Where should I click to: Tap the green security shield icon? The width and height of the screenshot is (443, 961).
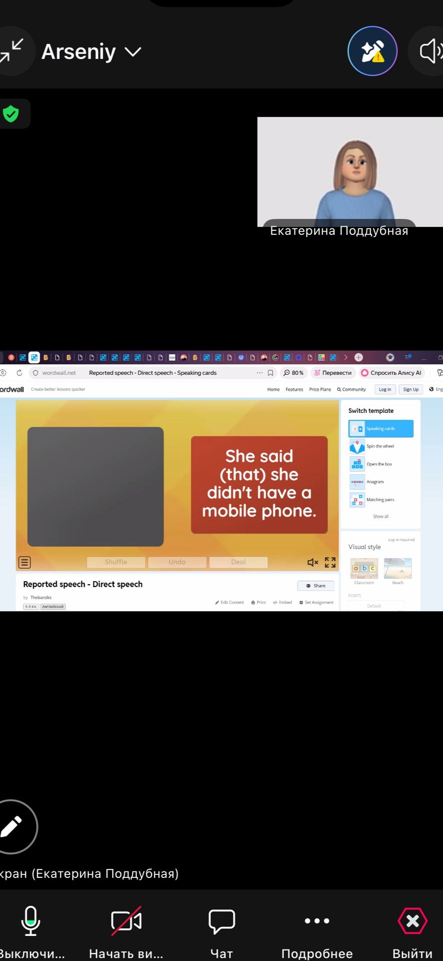click(x=10, y=114)
